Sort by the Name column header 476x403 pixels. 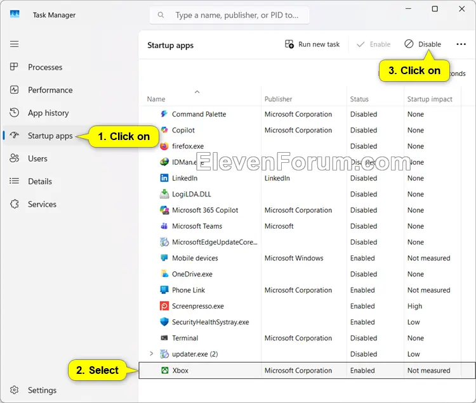[156, 99]
